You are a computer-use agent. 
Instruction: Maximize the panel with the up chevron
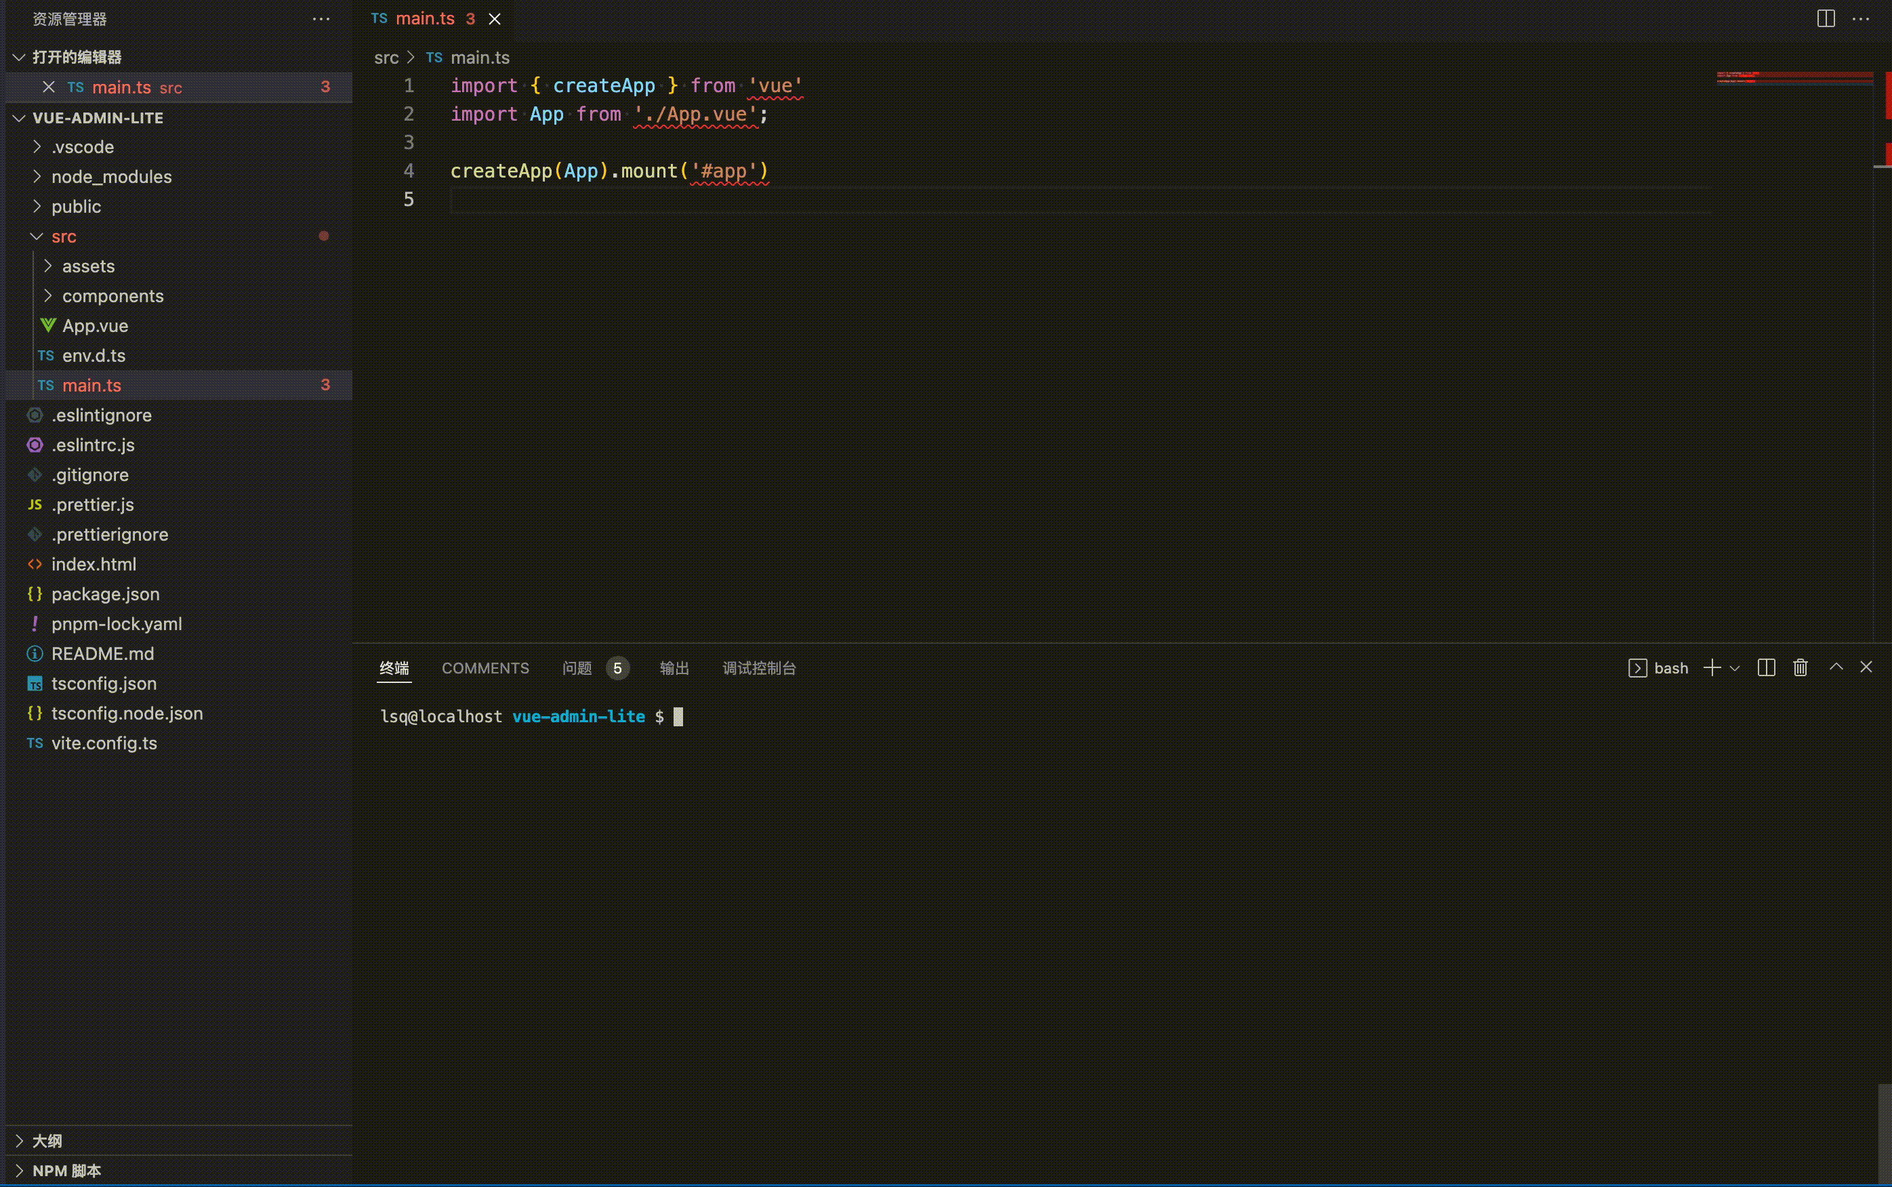click(1836, 667)
